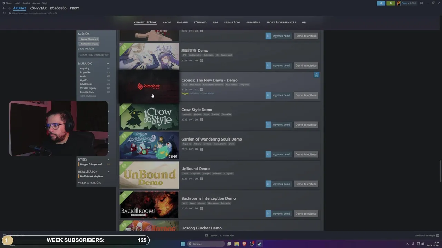Click 'Ingyenes demó' on Garden of Wandering Souls
This screenshot has height=248, width=442.
281,154
